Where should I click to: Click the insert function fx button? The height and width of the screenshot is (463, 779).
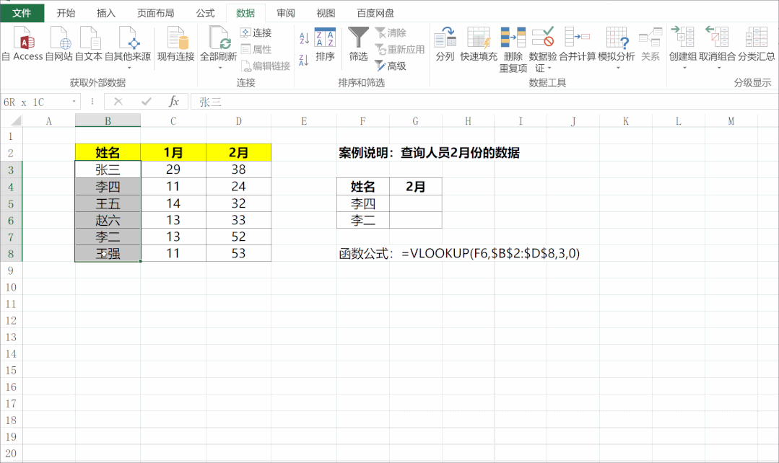(173, 102)
